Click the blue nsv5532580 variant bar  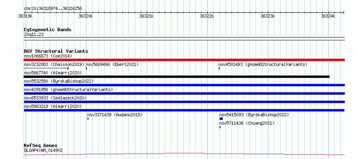pos(184,85)
